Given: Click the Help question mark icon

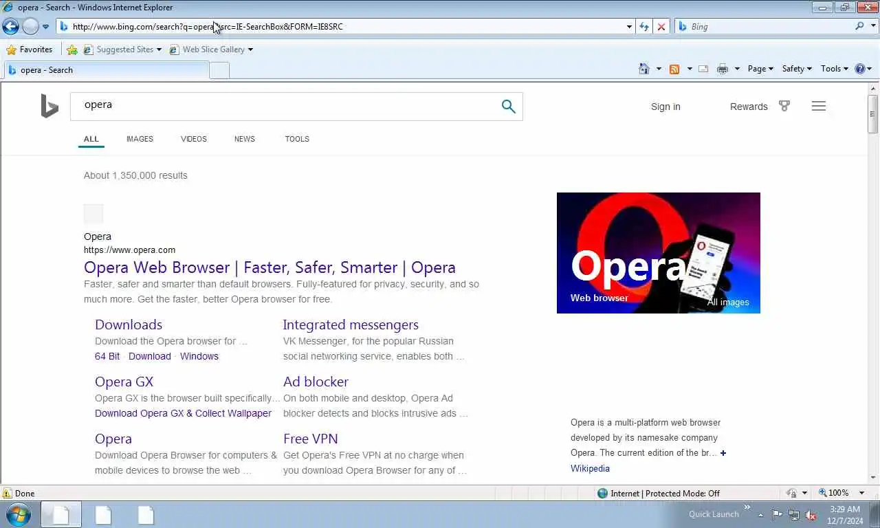Looking at the screenshot, I should click(x=859, y=69).
